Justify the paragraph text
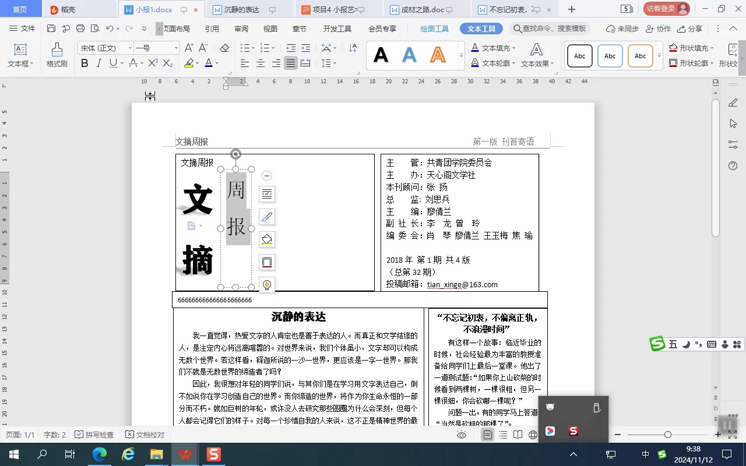 (x=290, y=63)
